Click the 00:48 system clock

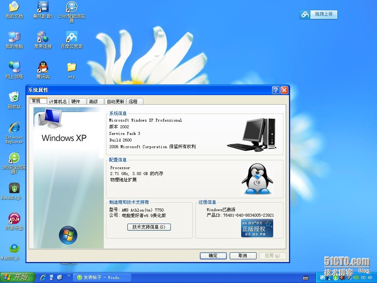tap(367, 278)
